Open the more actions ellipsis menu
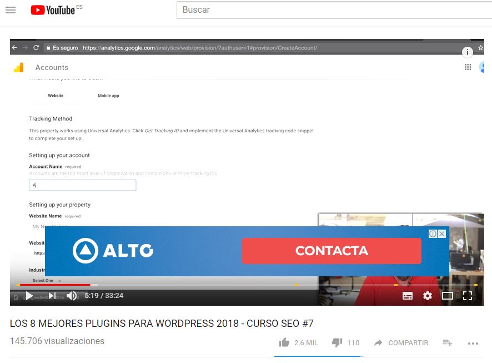Viewport: 492px width, 363px height. pos(473,343)
